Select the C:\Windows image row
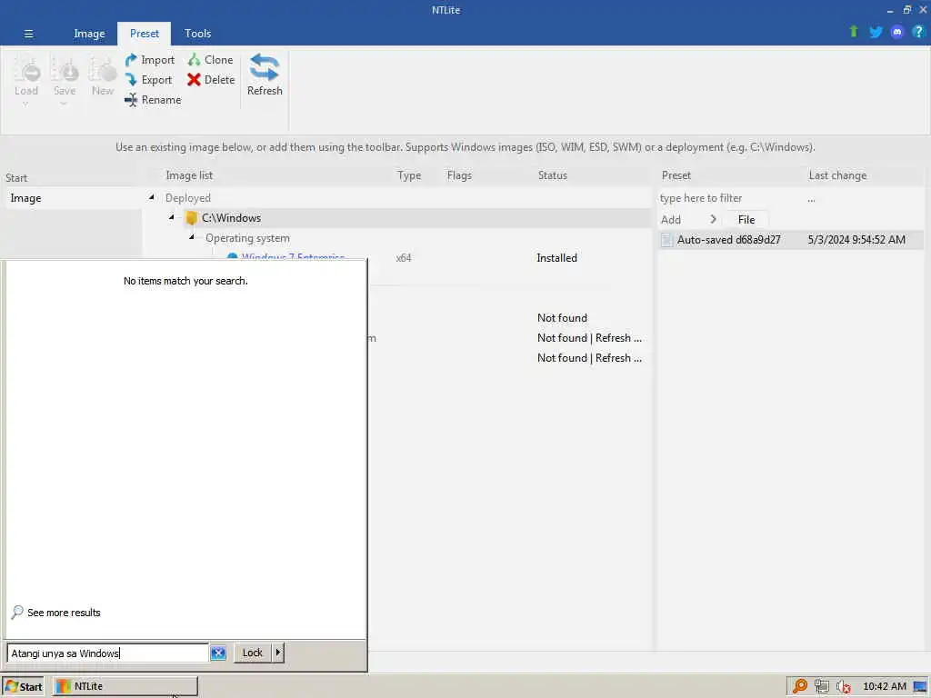This screenshot has height=698, width=931. pos(396,218)
